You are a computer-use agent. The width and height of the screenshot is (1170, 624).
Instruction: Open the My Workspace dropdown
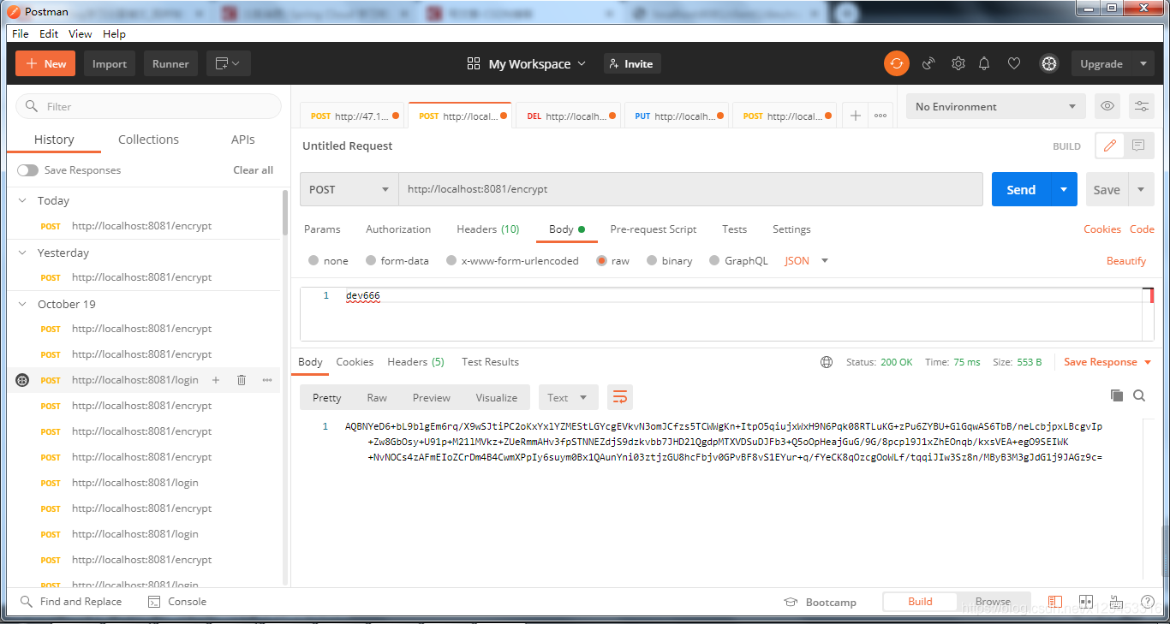pos(527,63)
